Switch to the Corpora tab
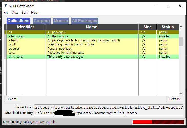Viewport: 187px width, 128px height. point(42,21)
